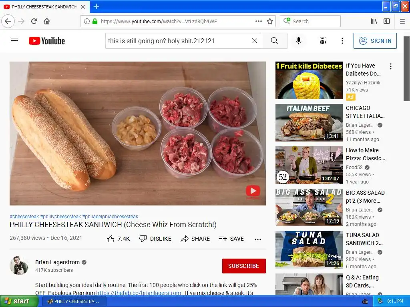
Task: Click the page vertical scrollbar thumb
Action: pos(406,69)
